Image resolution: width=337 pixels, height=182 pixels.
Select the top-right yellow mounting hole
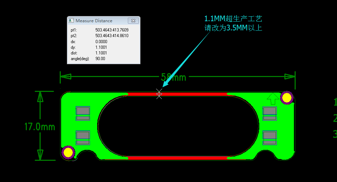pos(287,98)
